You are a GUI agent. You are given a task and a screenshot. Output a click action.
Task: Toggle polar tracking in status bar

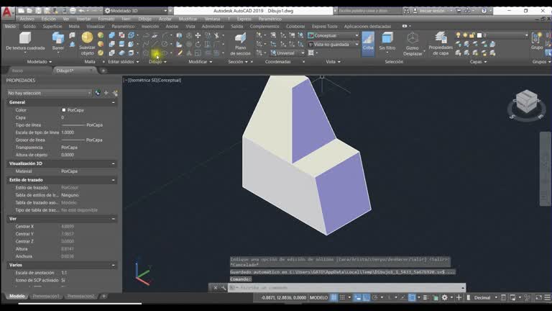tap(375, 297)
